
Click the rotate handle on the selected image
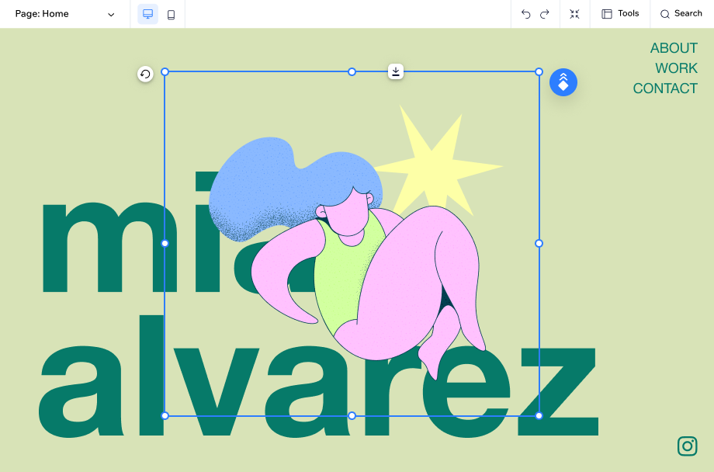point(145,75)
